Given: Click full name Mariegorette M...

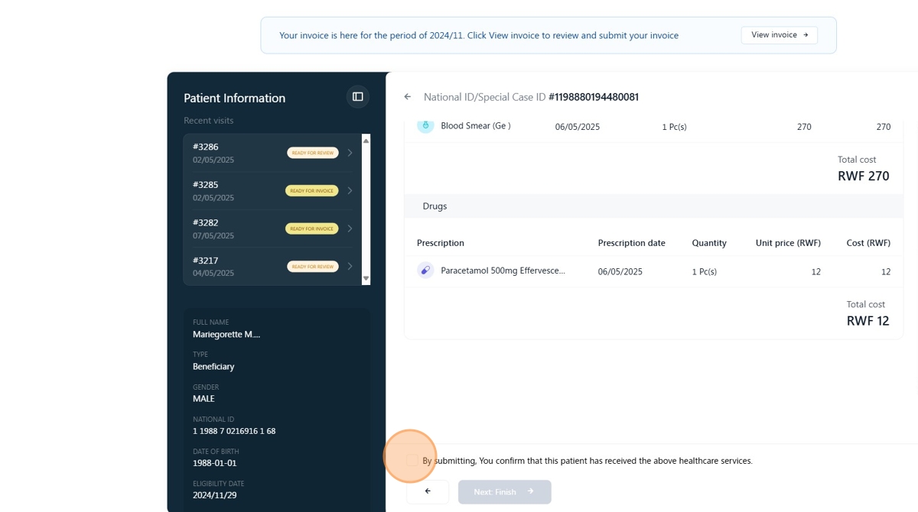Looking at the screenshot, I should coord(226,335).
